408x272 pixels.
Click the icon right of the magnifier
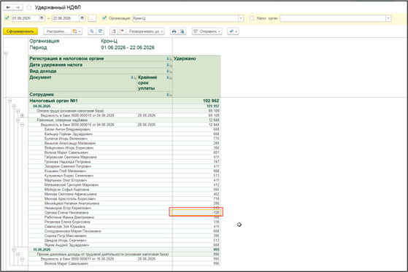pyautogui.click(x=100, y=31)
